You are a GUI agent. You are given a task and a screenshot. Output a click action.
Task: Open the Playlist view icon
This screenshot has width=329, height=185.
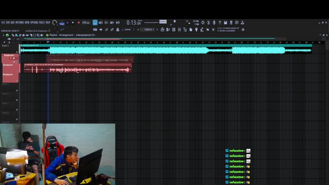(x=162, y=30)
